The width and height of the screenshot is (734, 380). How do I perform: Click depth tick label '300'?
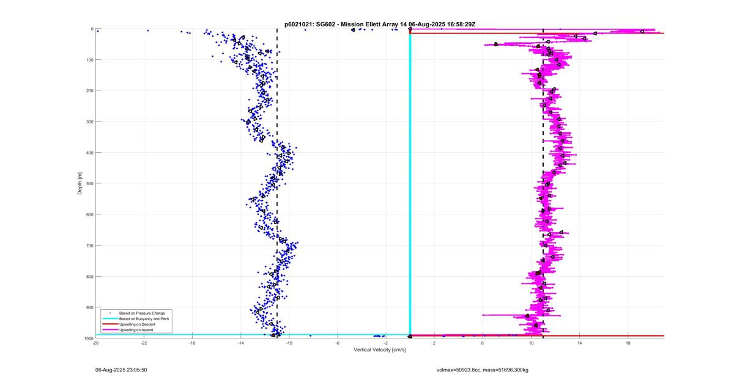click(x=89, y=122)
